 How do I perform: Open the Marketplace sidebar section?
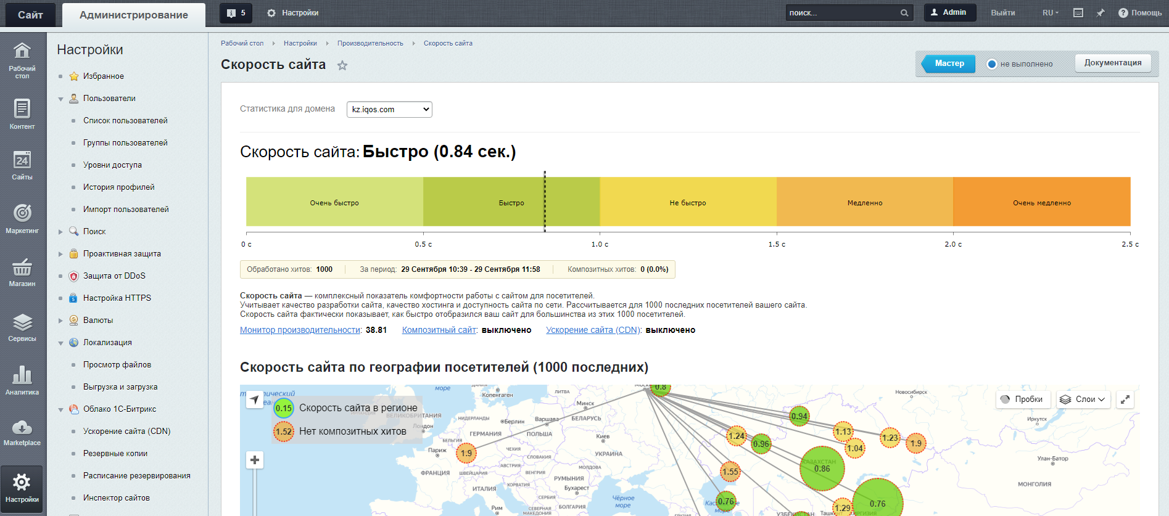[x=22, y=432]
